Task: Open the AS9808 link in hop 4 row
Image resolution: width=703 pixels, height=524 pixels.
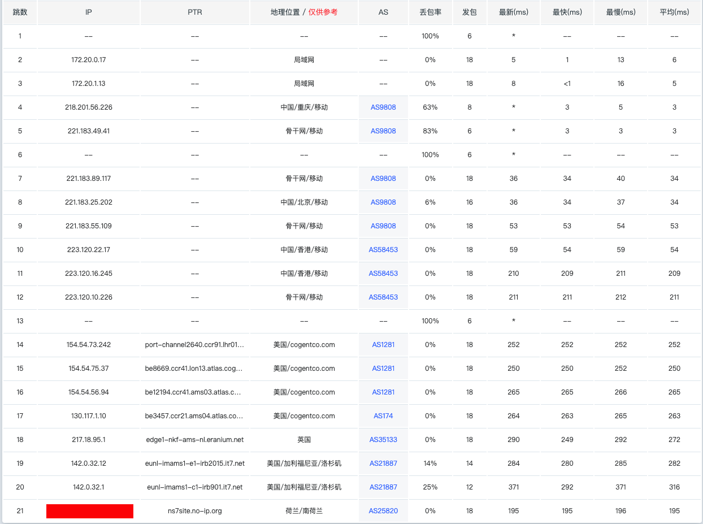Action: point(383,107)
